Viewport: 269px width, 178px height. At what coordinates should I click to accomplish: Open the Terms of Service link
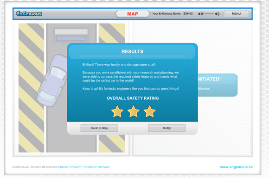point(96,167)
